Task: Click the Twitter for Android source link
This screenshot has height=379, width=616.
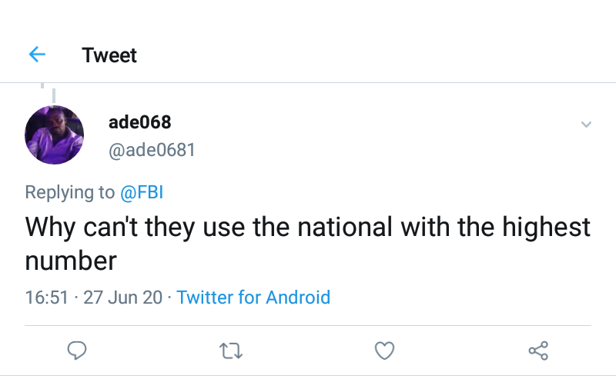Action: pos(253,298)
